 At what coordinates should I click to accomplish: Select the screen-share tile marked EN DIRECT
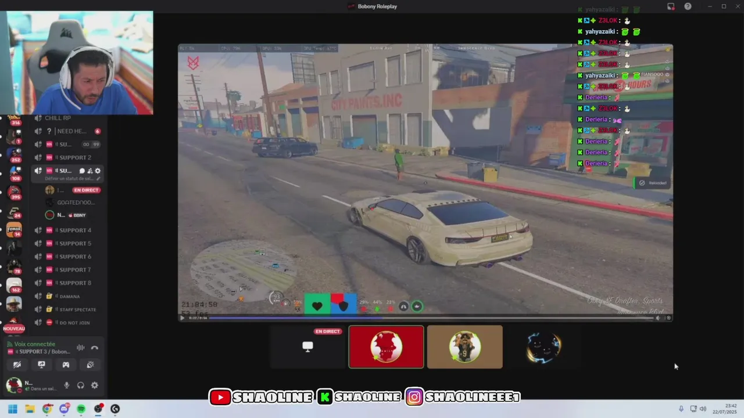tap(308, 347)
